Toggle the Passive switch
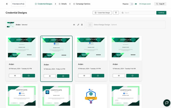 (131, 4)
